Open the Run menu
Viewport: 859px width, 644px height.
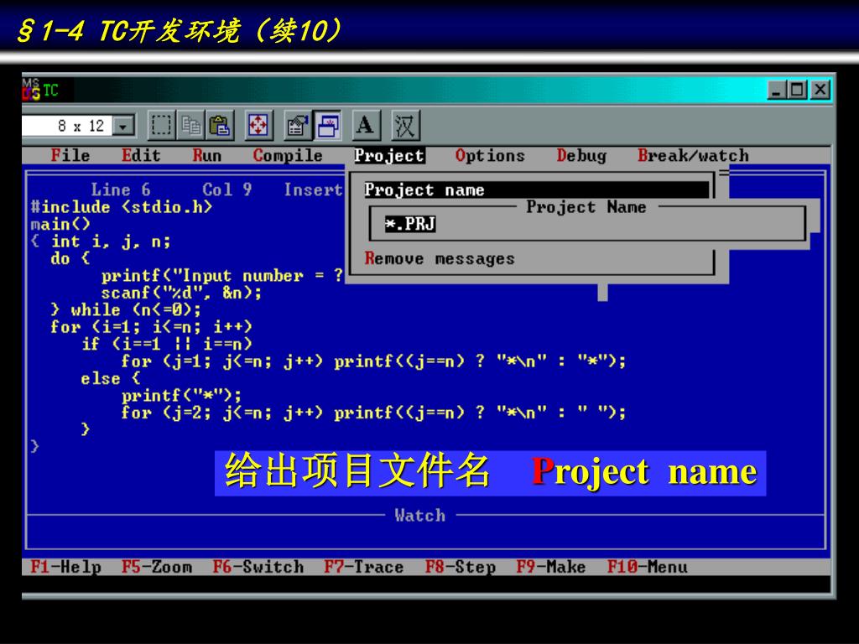point(206,155)
